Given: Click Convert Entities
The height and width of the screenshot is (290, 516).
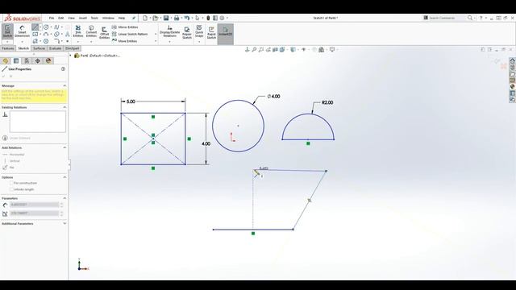Looking at the screenshot, I should pos(91,31).
